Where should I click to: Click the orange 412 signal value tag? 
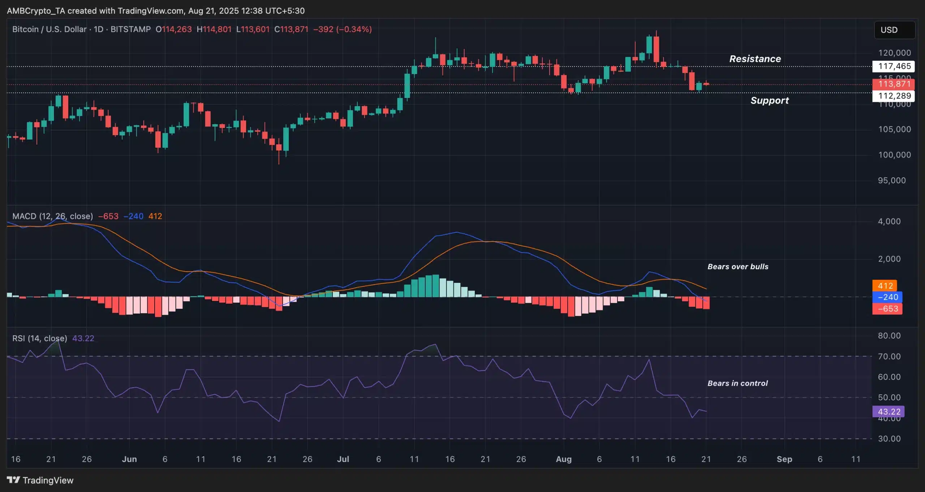coord(885,286)
